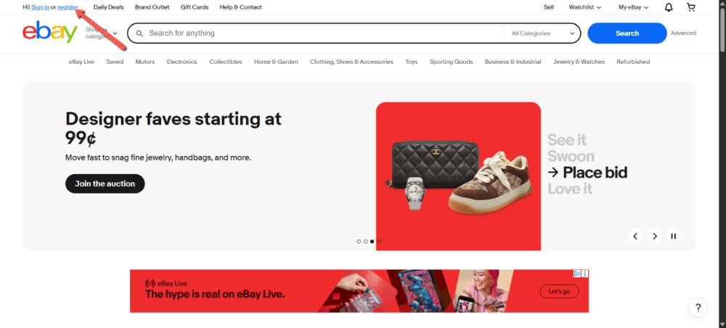Screen dimensions: 726x328
Task: Open the shopping cart icon
Action: [691, 7]
